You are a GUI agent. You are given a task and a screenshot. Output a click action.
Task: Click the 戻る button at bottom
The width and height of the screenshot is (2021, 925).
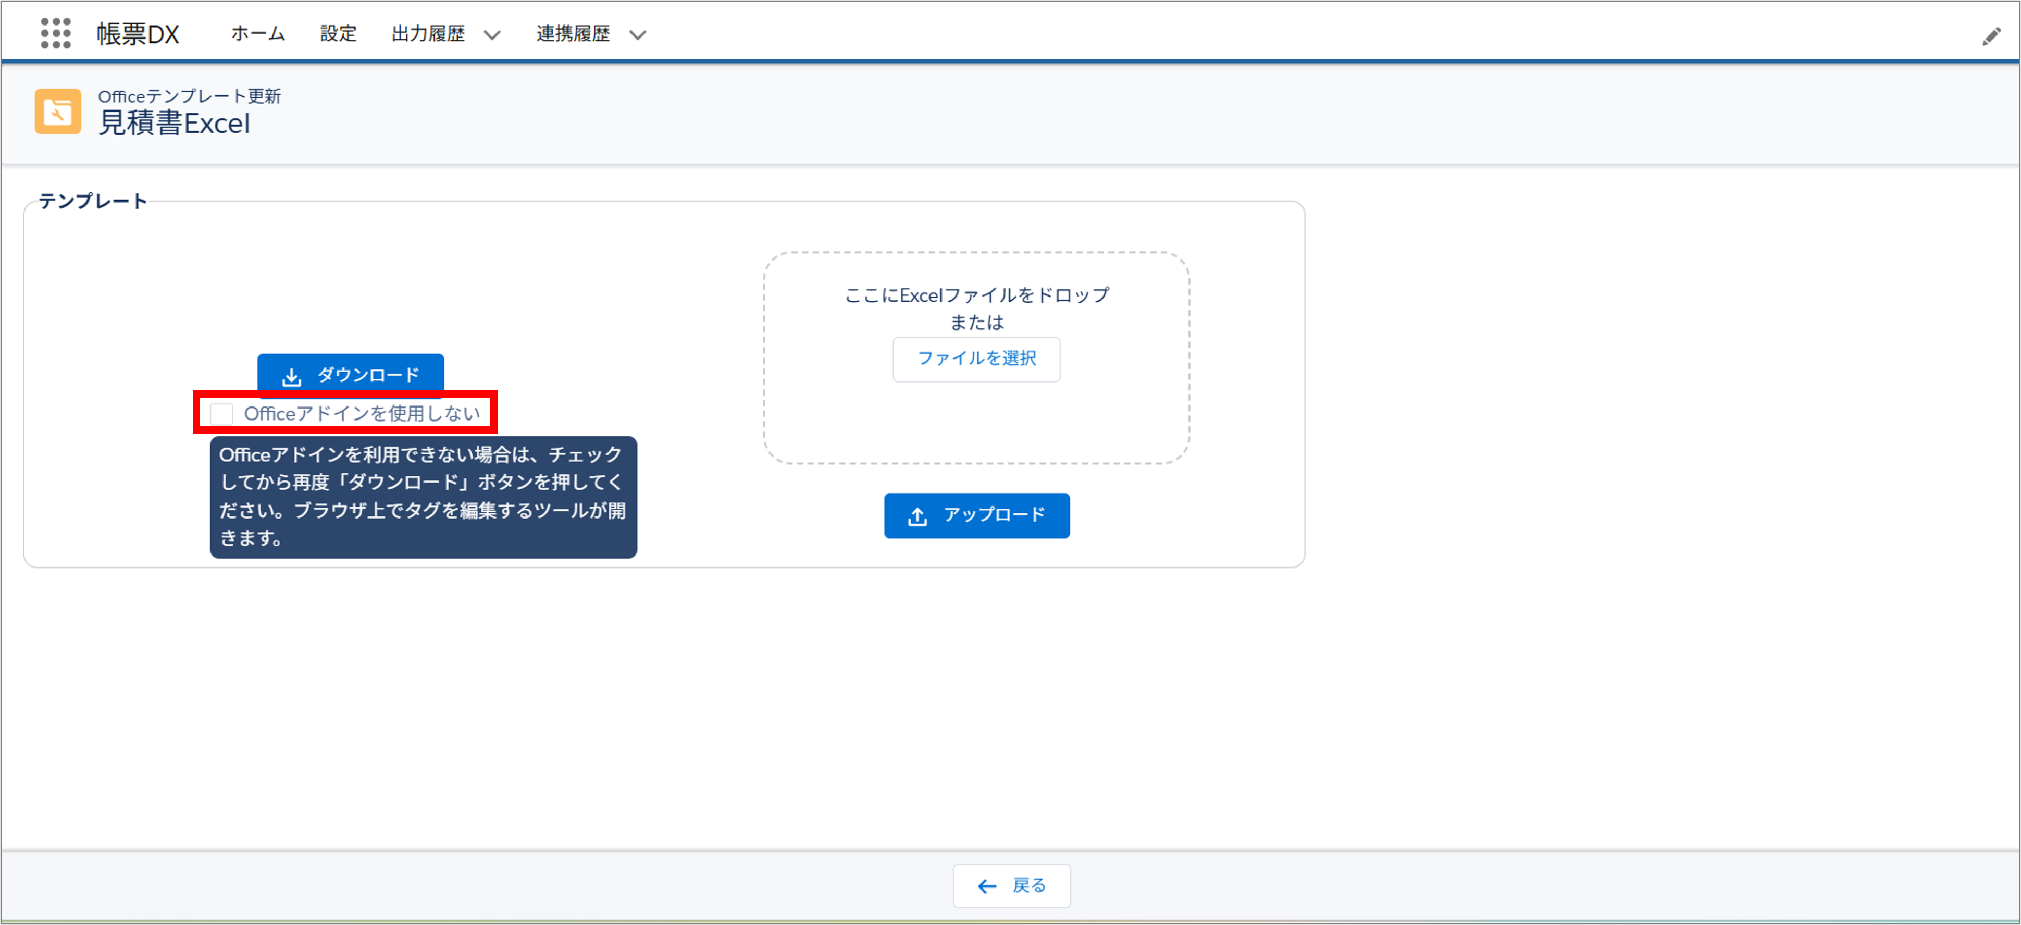pyautogui.click(x=1011, y=885)
